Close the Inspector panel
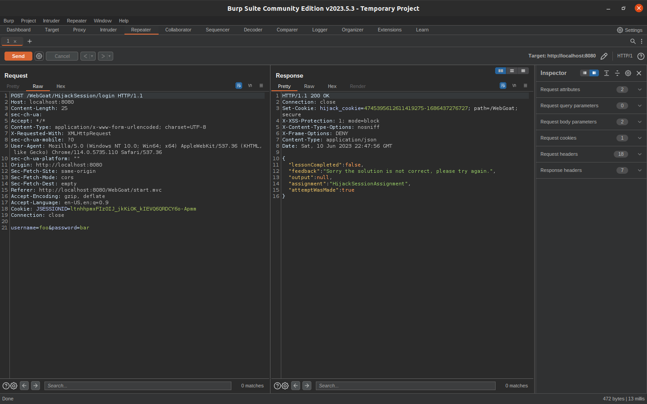Viewport: 647px width, 404px height. [x=639, y=73]
